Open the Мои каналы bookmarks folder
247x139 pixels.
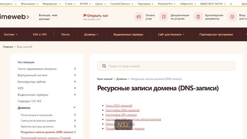tap(29, 4)
